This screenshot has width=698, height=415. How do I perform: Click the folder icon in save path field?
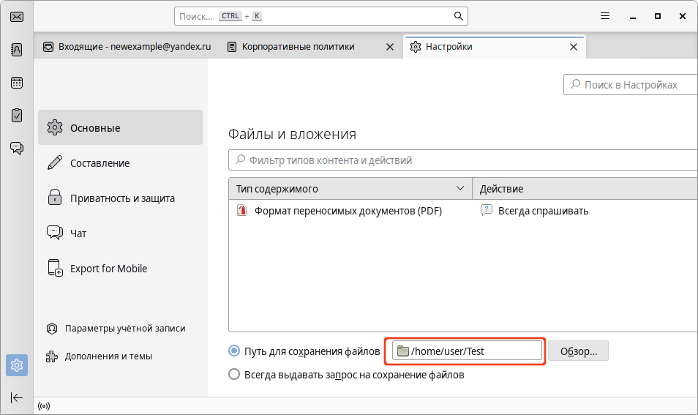[x=403, y=351]
